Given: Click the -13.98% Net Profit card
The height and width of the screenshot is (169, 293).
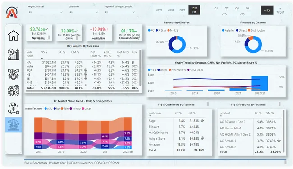Looking at the screenshot, I should (x=99, y=32).
